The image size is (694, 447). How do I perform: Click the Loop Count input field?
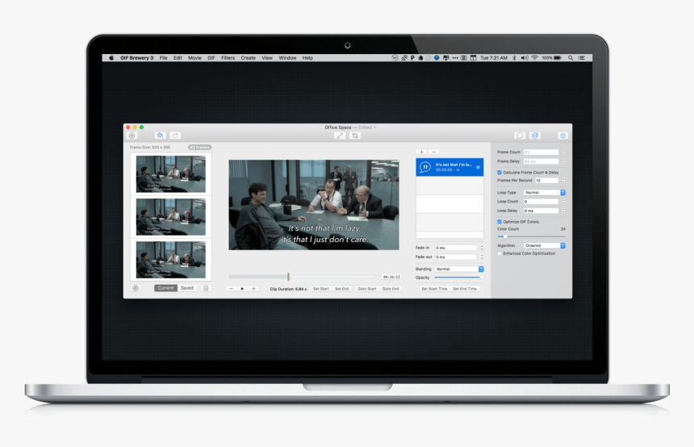(541, 202)
